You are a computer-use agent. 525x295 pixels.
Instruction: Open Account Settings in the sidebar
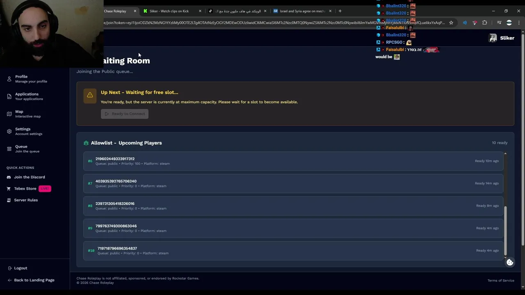click(29, 131)
